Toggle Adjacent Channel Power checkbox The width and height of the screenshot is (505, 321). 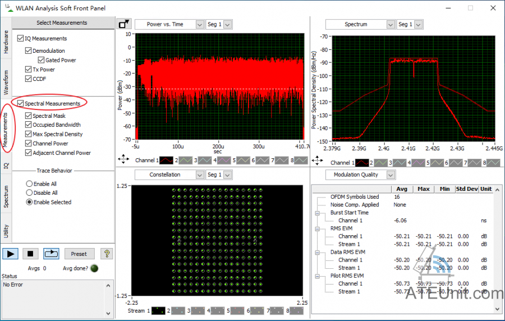click(29, 153)
